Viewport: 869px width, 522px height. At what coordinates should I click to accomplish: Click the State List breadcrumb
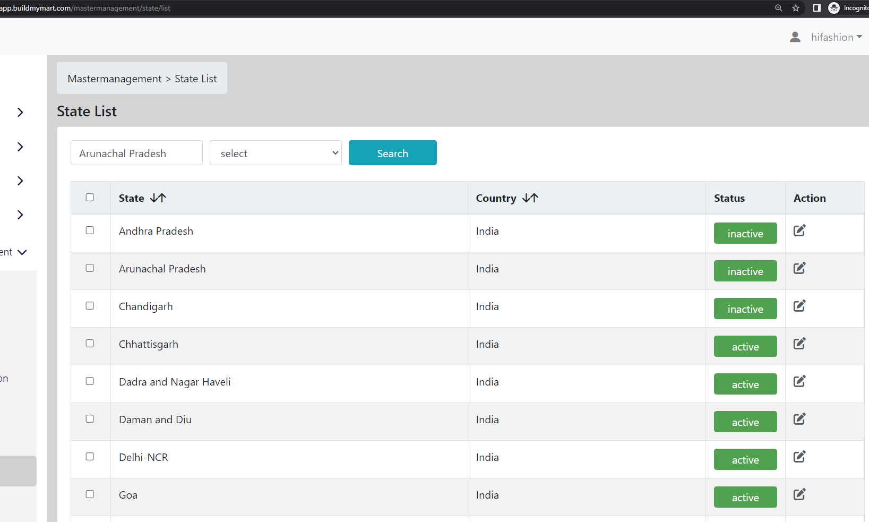196,79
